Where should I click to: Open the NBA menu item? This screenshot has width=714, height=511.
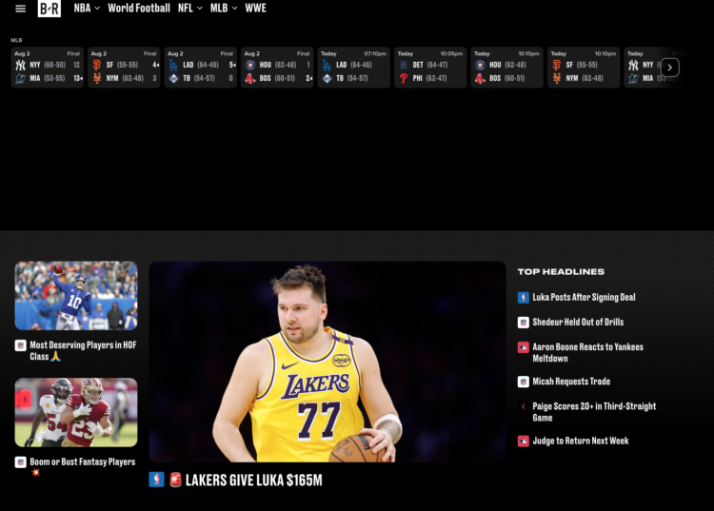point(83,9)
